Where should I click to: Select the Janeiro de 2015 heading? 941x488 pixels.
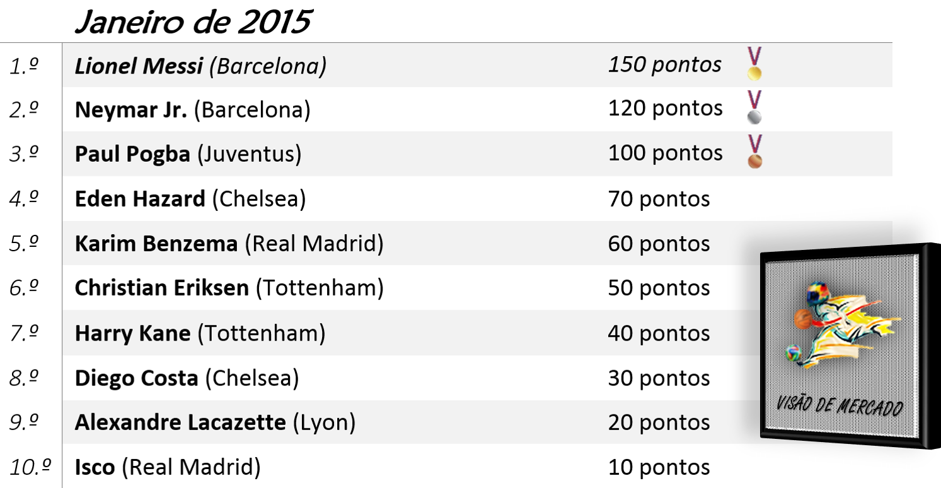click(x=192, y=22)
